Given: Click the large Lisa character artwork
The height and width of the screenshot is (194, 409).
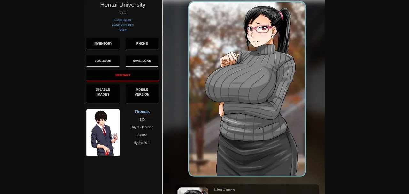Looking at the screenshot, I should [x=247, y=89].
